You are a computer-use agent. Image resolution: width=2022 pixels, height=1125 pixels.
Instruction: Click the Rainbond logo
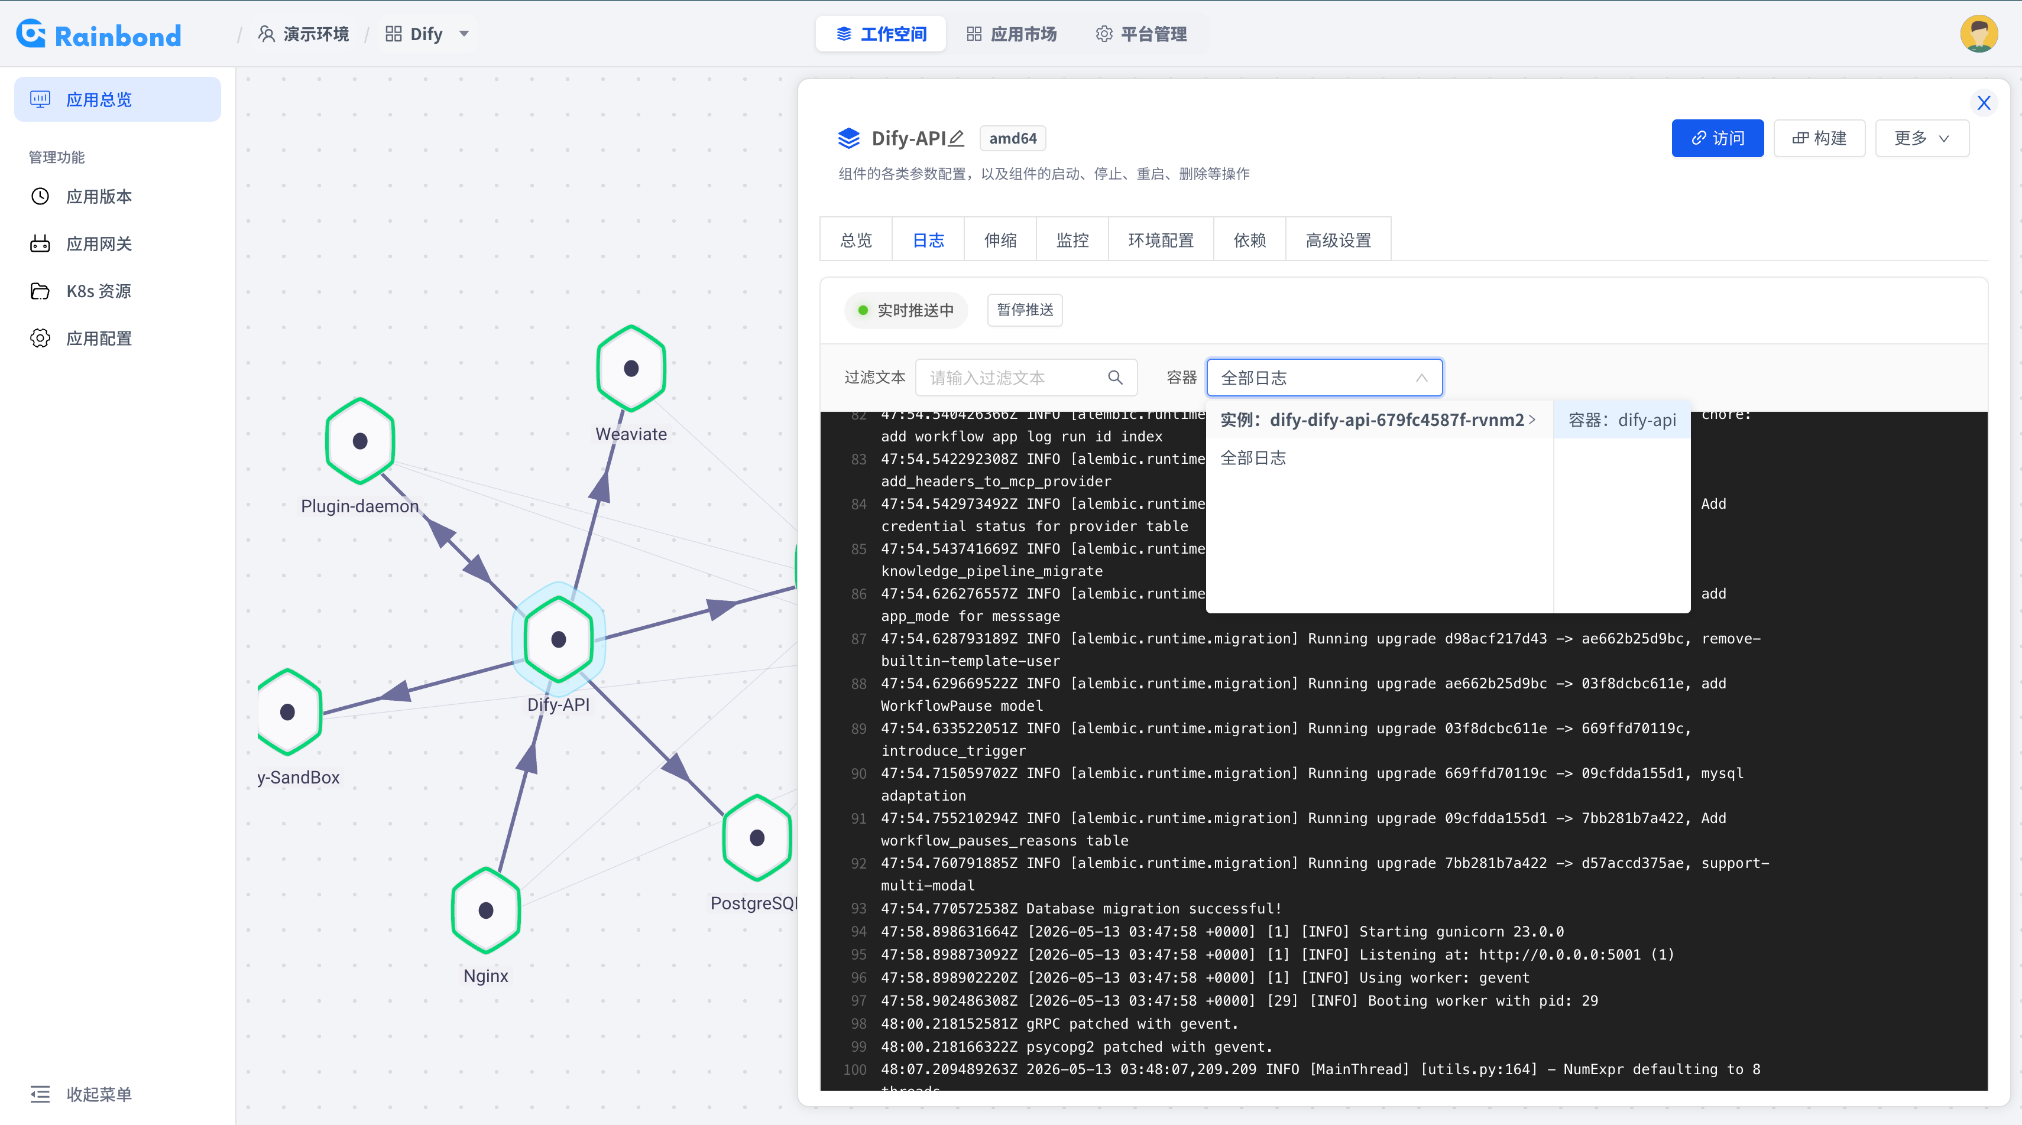[x=99, y=34]
